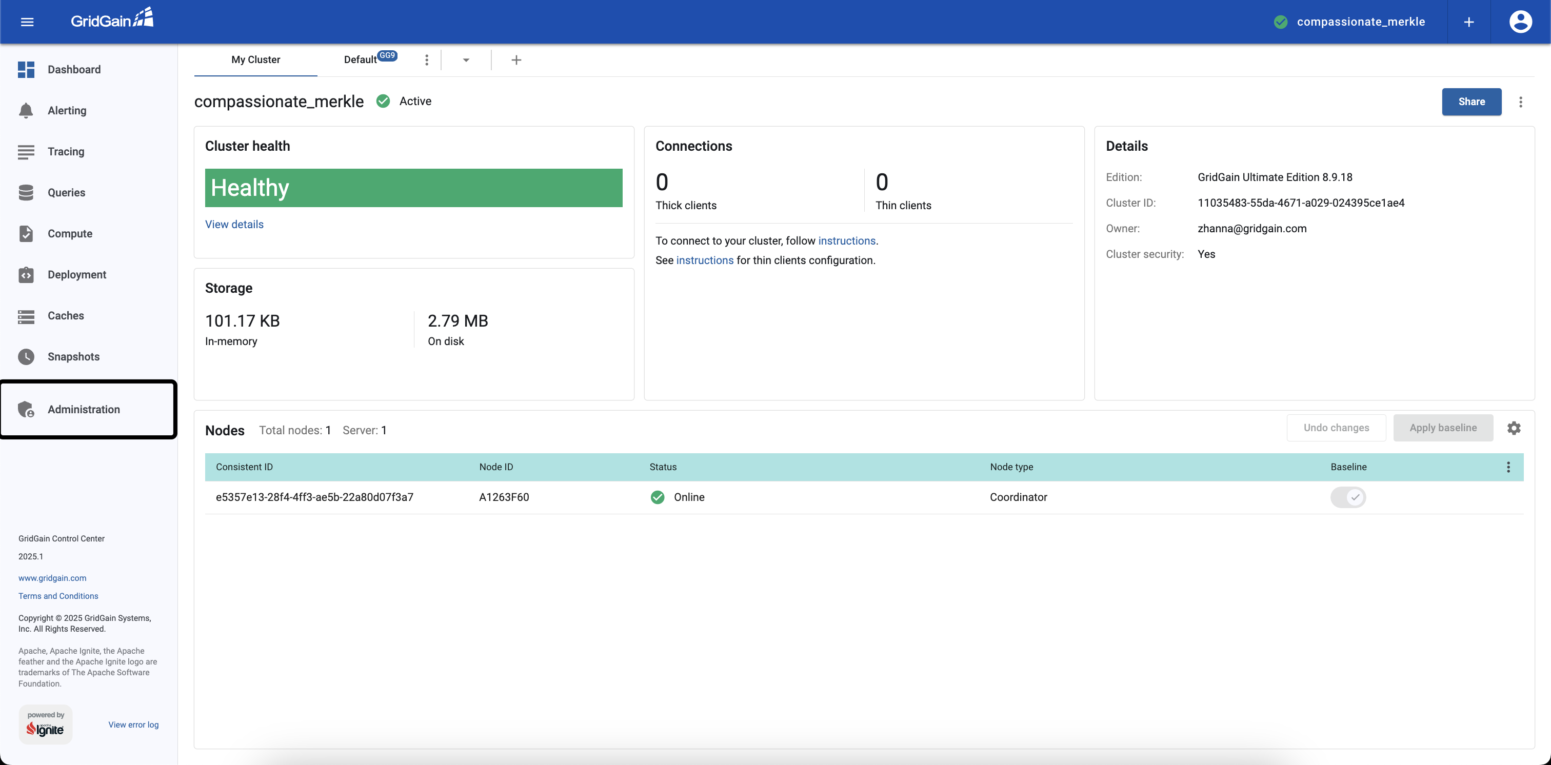Open the Deployment sidebar item
Image resolution: width=1551 pixels, height=765 pixels.
point(89,274)
